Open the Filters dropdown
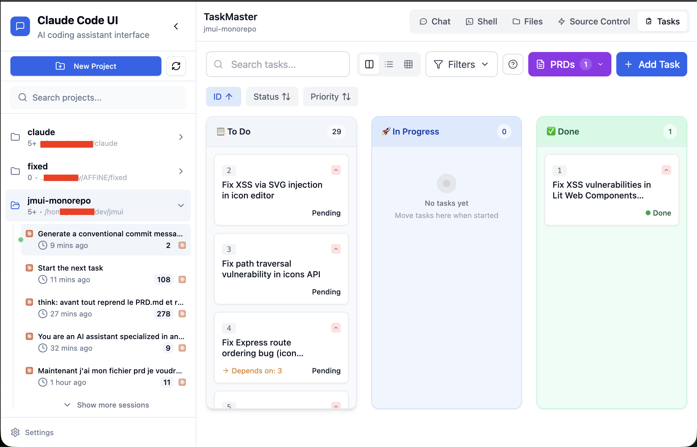The image size is (697, 447). (x=461, y=64)
